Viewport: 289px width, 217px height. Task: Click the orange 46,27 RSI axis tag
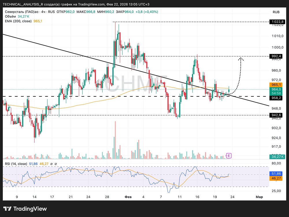tap(276, 178)
